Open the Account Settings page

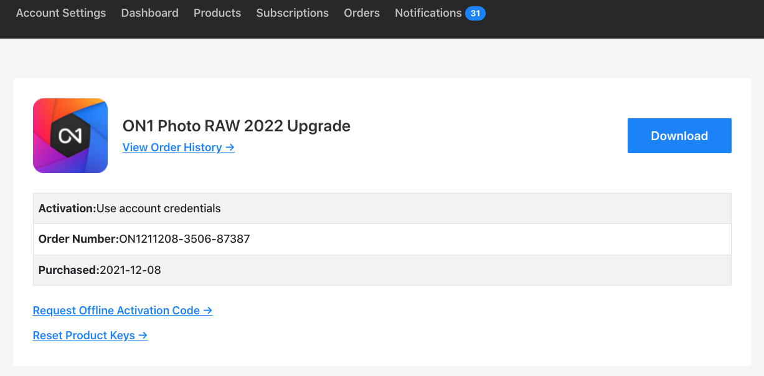[x=61, y=13]
